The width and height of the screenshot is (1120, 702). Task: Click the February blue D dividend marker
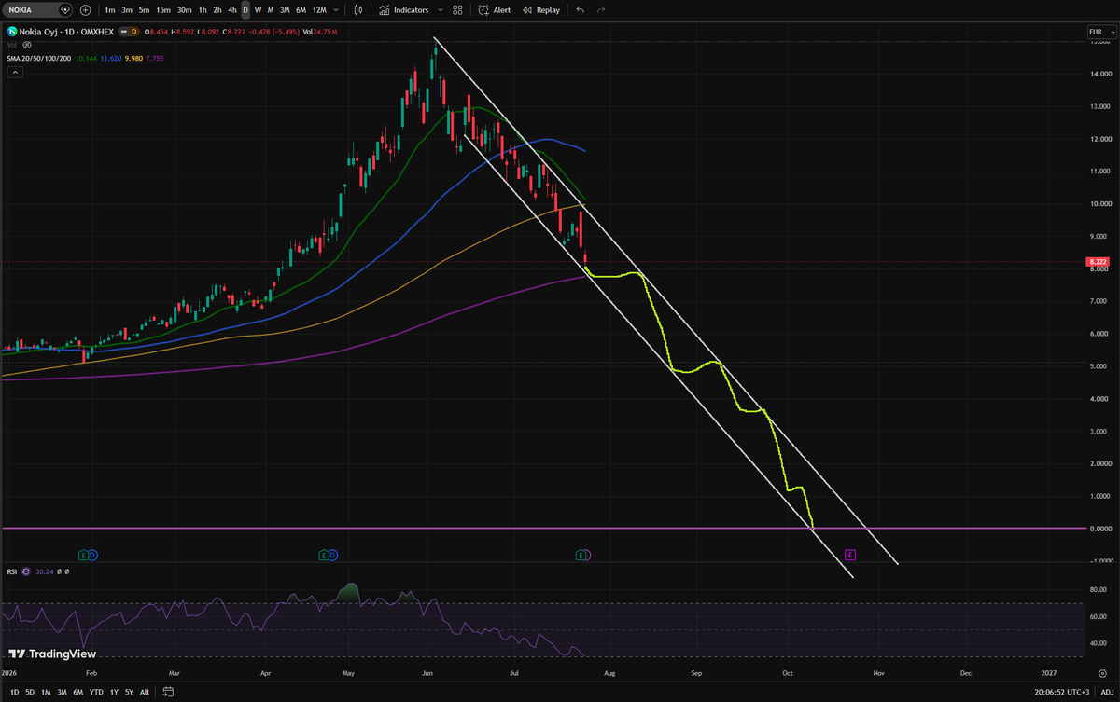point(92,555)
